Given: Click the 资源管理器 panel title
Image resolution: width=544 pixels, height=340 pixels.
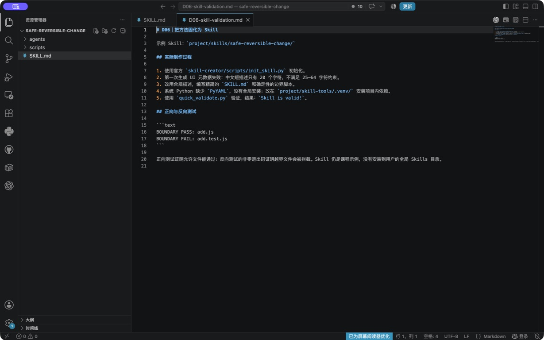Looking at the screenshot, I should click(36, 20).
